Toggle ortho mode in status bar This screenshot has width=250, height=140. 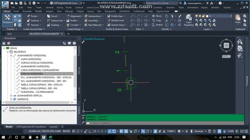pyautogui.click(x=90, y=131)
